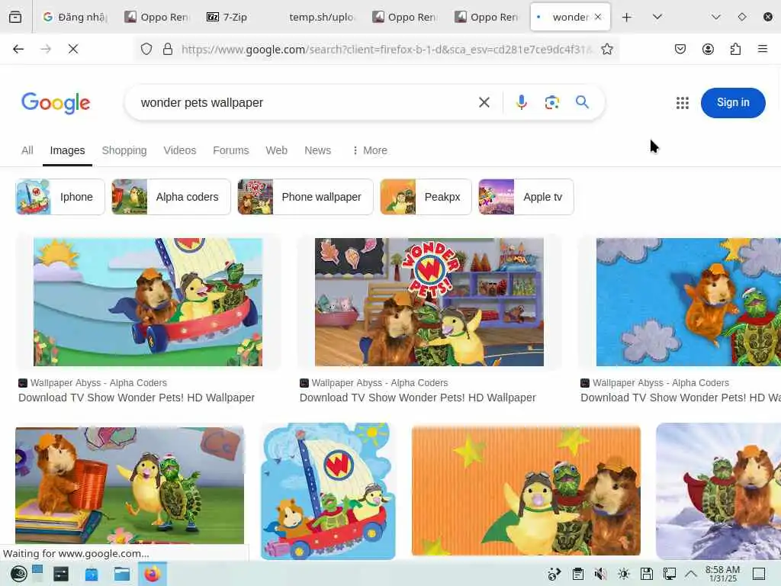Open the classroom Wonder Pets logo thumbnail
Viewport: 781px width, 586px height.
click(x=429, y=302)
